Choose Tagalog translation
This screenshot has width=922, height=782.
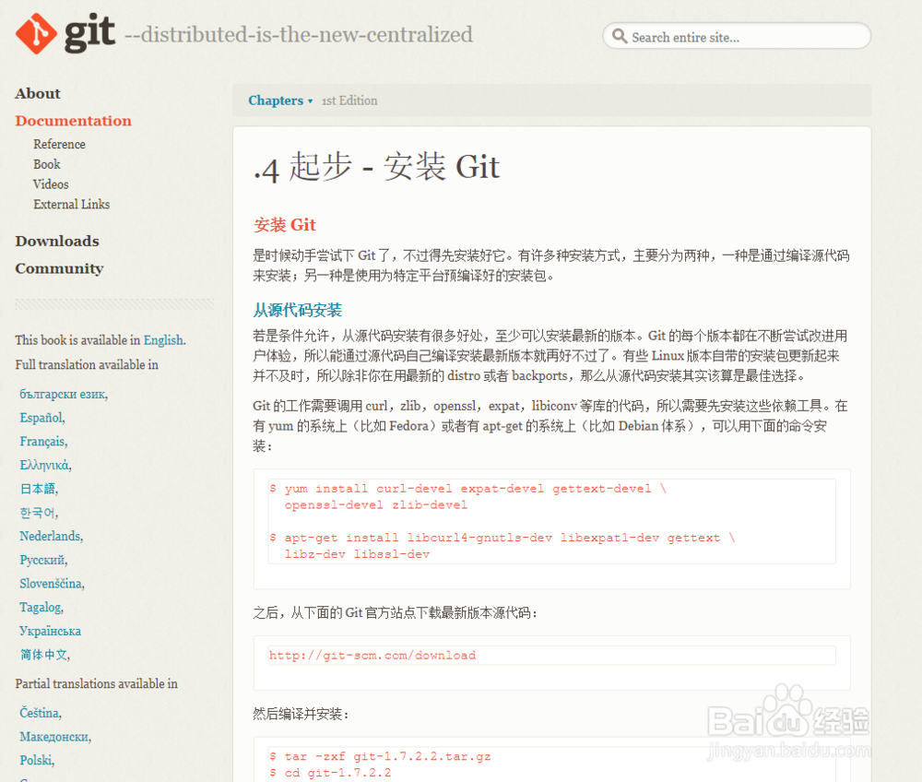tap(41, 607)
